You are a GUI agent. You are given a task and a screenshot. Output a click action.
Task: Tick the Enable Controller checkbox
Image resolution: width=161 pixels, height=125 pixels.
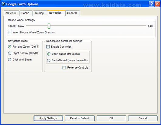48,47
